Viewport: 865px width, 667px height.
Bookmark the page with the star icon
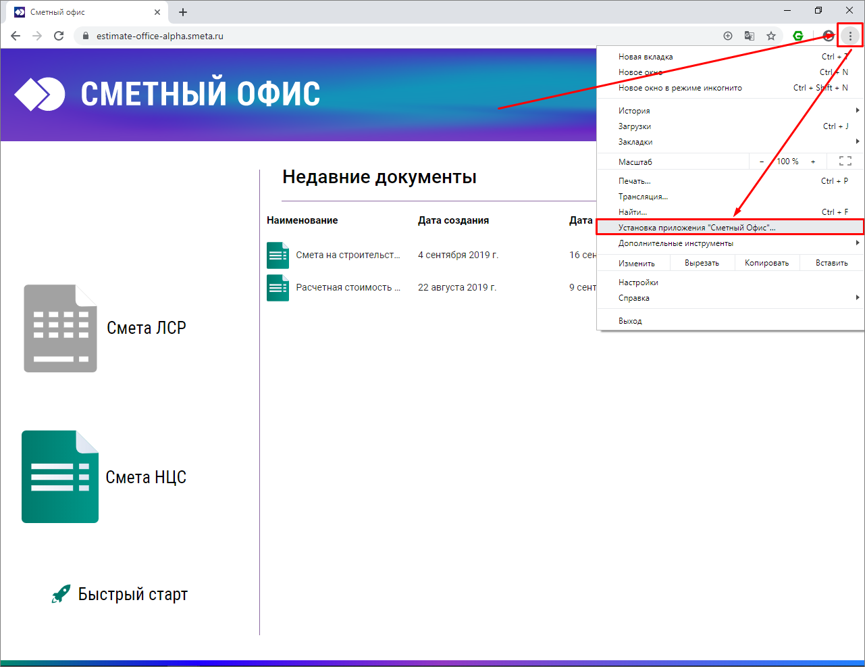pyautogui.click(x=771, y=36)
